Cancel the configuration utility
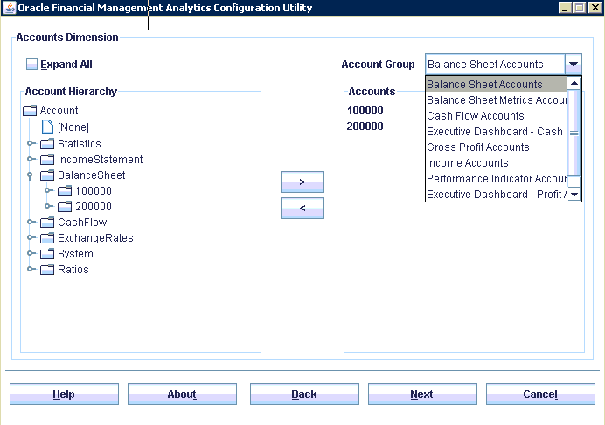The height and width of the screenshot is (425, 605). click(x=540, y=394)
